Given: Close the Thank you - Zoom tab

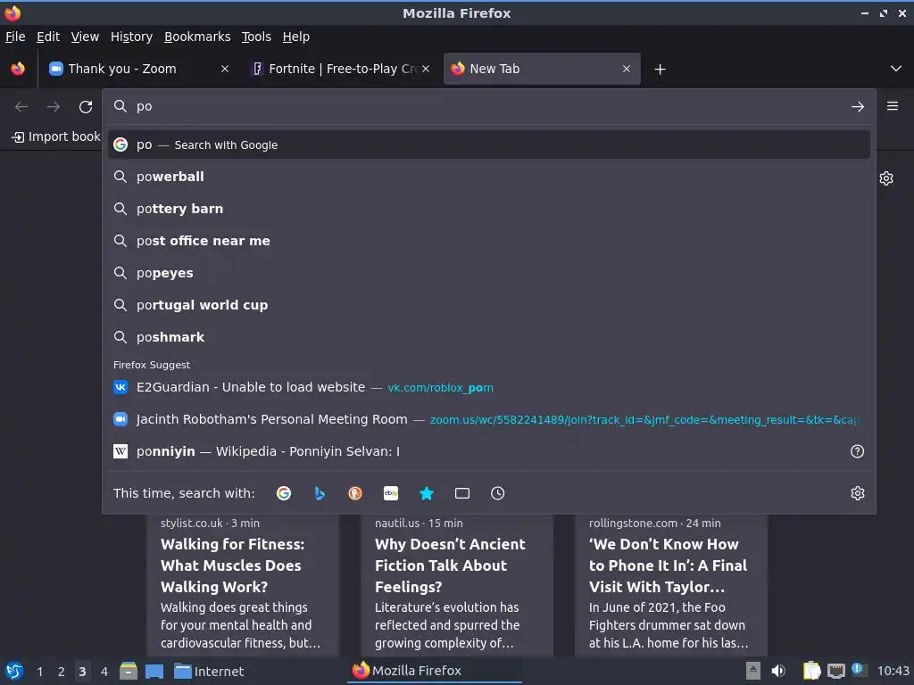Looking at the screenshot, I should click(224, 69).
